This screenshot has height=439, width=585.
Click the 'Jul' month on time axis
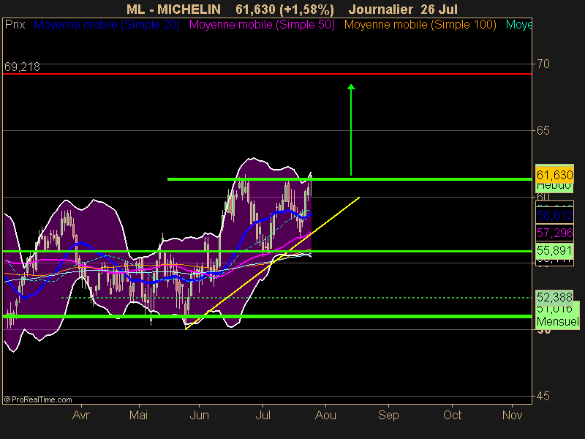pos(263,415)
